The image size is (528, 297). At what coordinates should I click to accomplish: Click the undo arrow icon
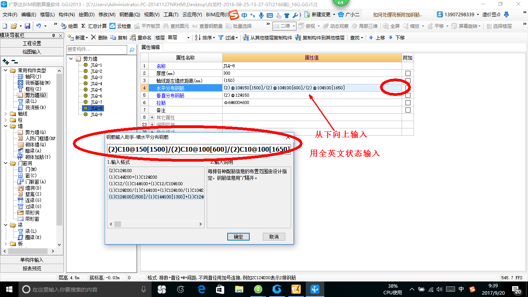39,26
